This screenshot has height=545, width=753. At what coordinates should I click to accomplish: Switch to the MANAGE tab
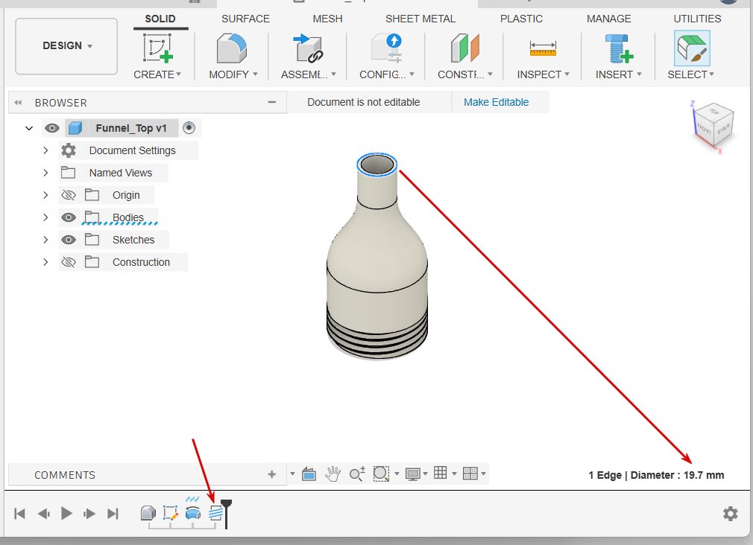[608, 19]
